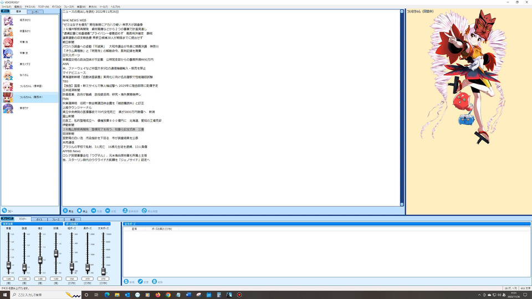
Task: Open the マスター(M) menu
Action: pos(43,7)
